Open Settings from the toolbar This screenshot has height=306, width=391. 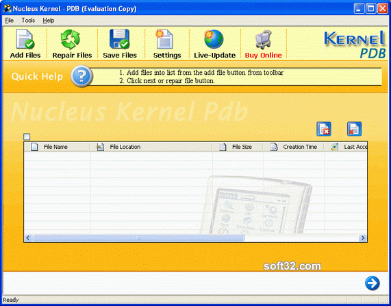tap(164, 39)
